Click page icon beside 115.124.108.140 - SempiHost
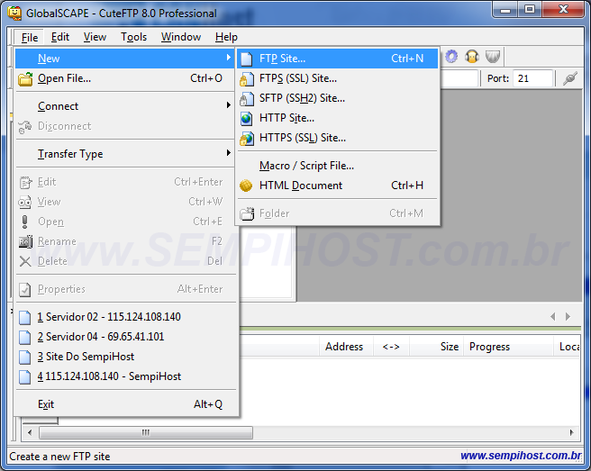Viewport: 591px width, 471px height. coord(25,376)
